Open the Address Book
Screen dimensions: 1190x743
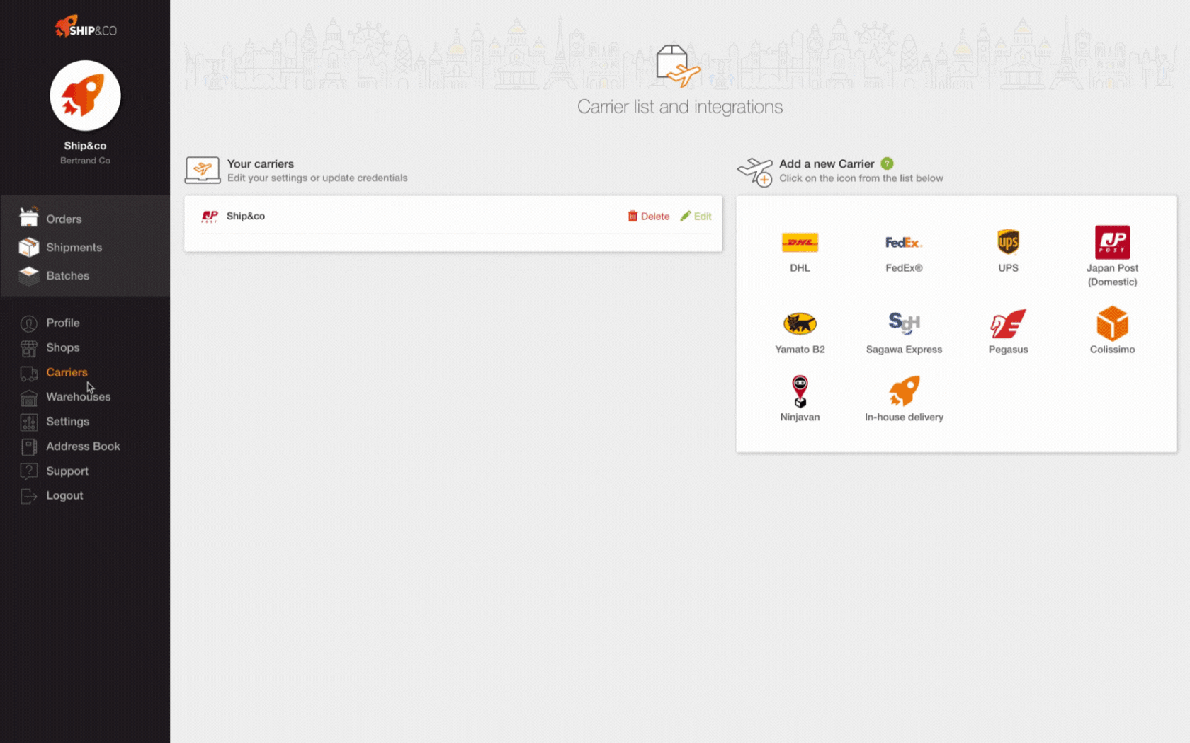click(x=84, y=447)
